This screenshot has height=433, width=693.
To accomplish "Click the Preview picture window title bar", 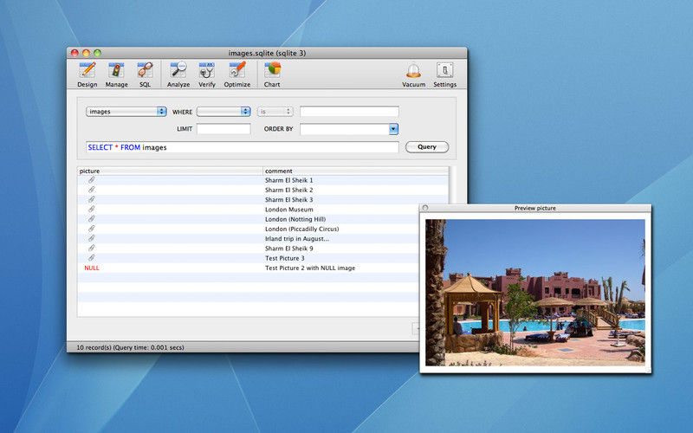I will 535,208.
